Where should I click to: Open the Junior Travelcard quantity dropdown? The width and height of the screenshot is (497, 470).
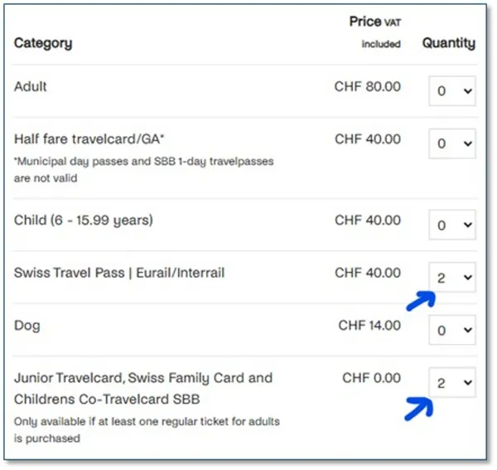pos(452,382)
